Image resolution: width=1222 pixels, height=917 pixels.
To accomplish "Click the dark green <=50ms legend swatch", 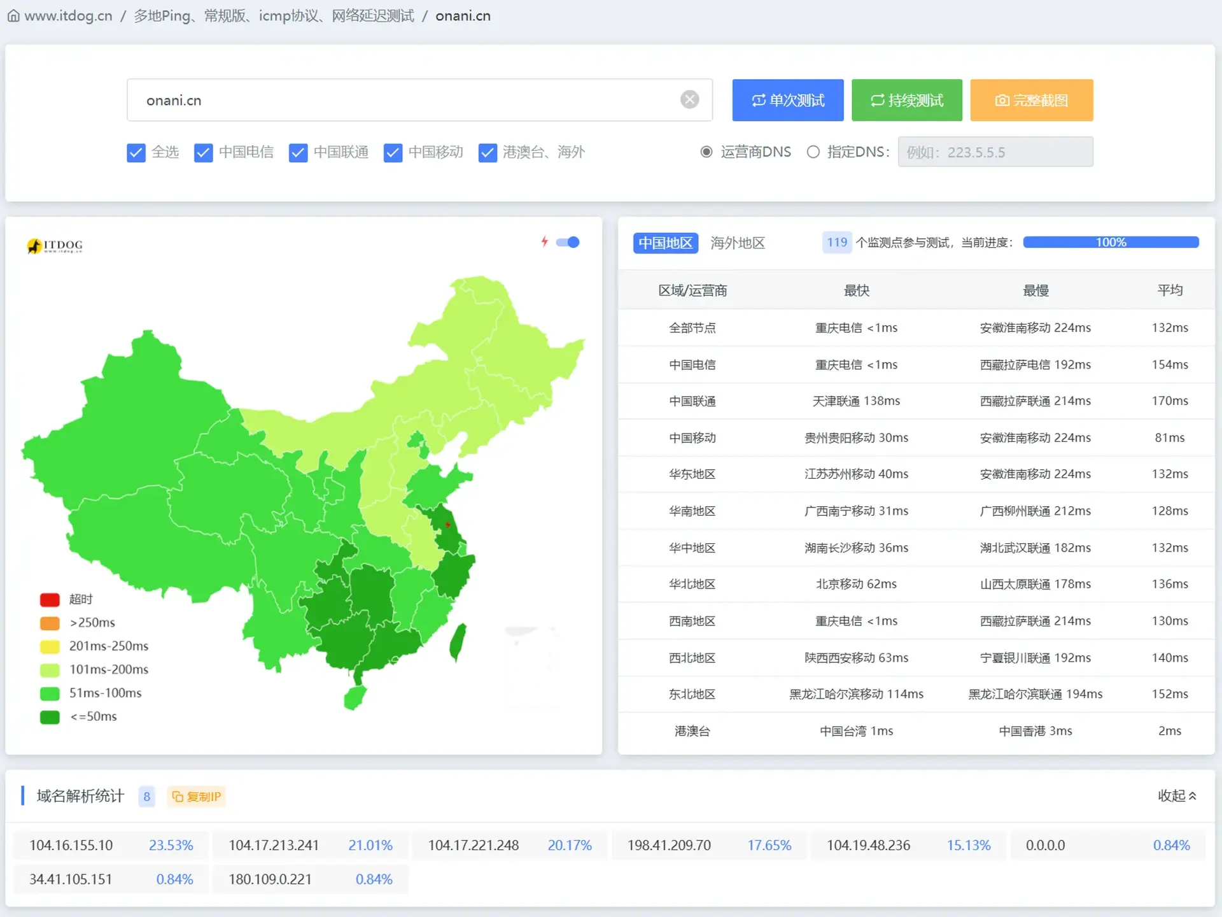I will pyautogui.click(x=50, y=717).
